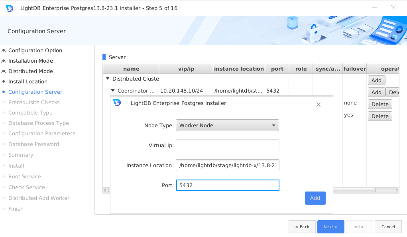Click the partially visible Delete button in Coordinator row
This screenshot has height=237, width=407.
point(393,92)
